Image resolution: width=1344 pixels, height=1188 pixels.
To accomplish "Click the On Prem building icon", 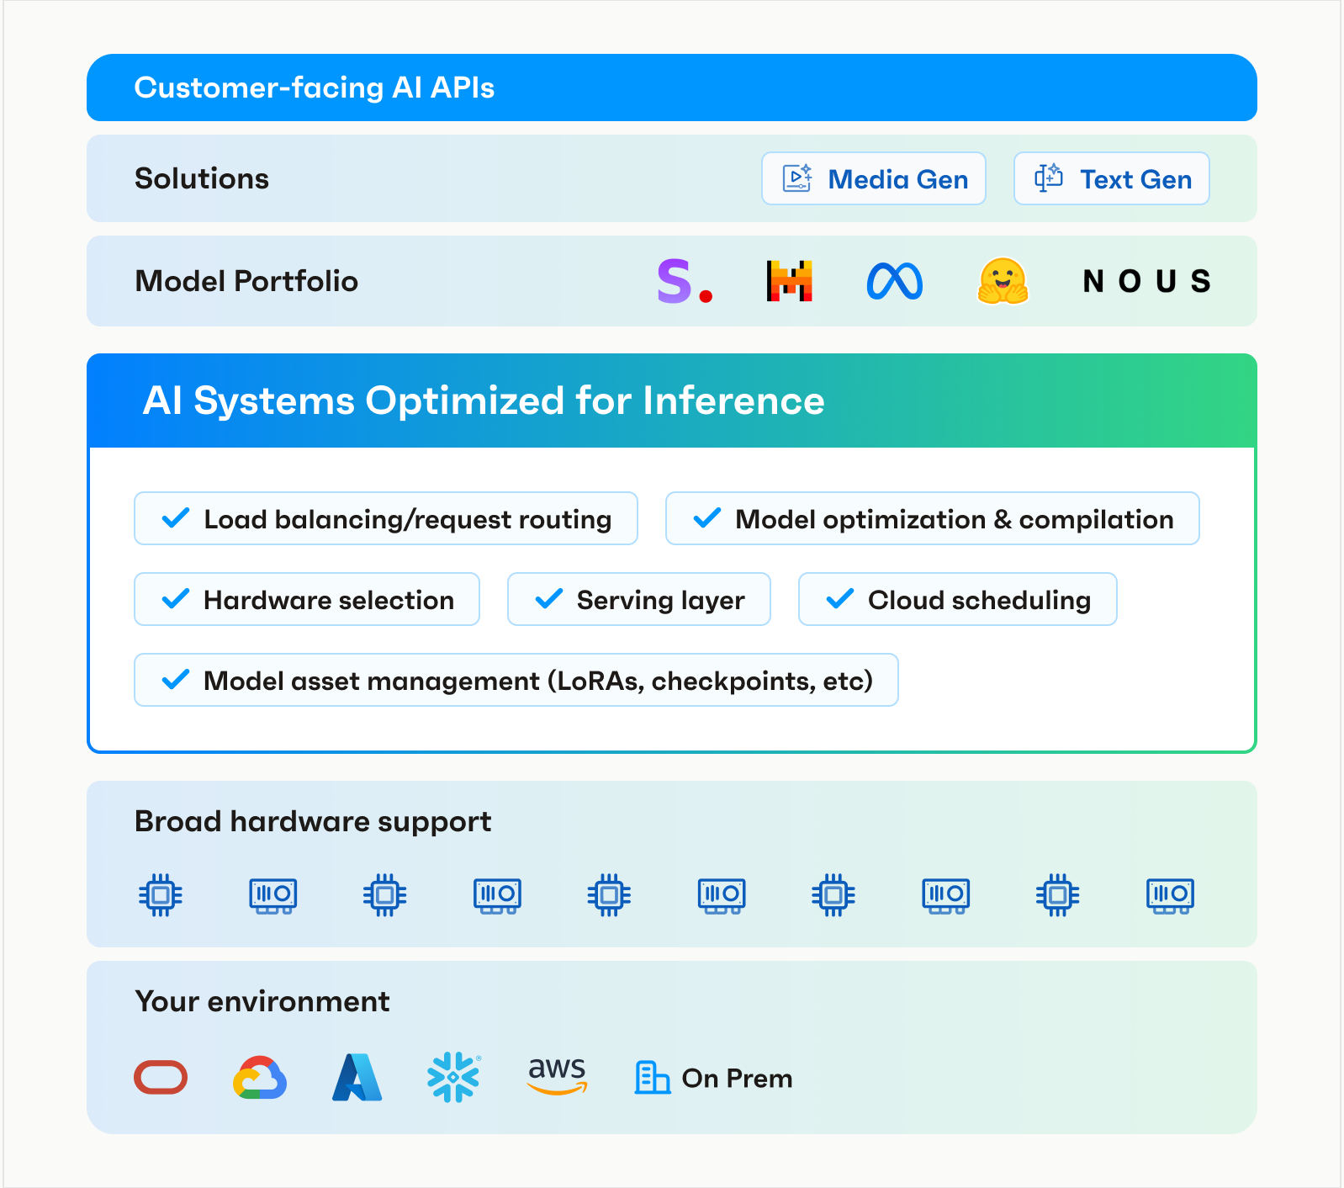I will 652,1078.
